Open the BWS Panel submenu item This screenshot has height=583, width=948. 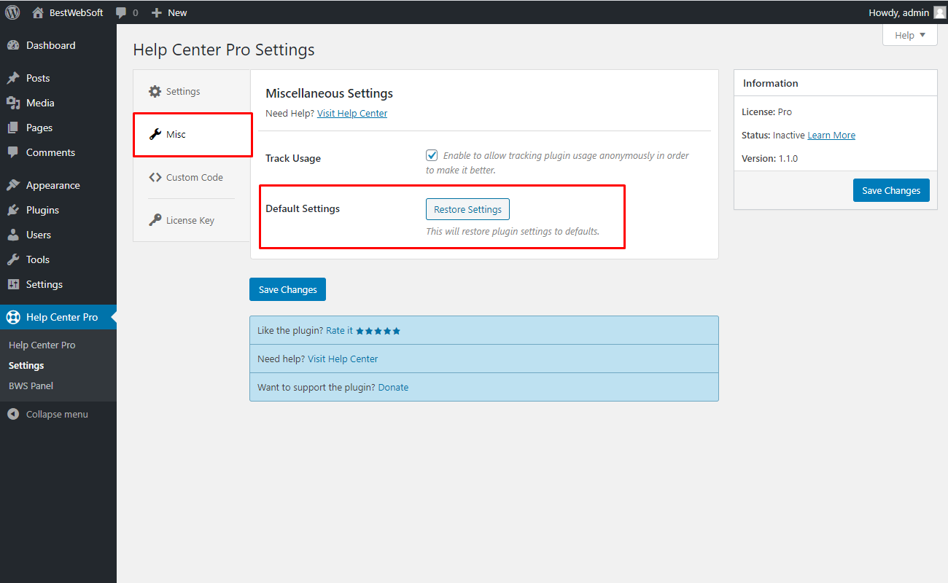pyautogui.click(x=31, y=386)
